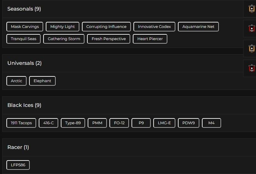The height and width of the screenshot is (174, 256).
Task: Click the Racer (1) section header
Action: point(18,147)
